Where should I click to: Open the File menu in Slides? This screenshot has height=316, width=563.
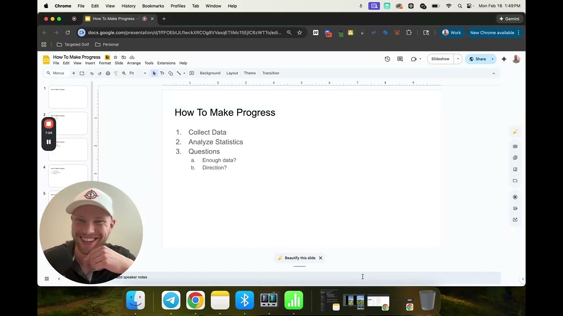point(56,63)
